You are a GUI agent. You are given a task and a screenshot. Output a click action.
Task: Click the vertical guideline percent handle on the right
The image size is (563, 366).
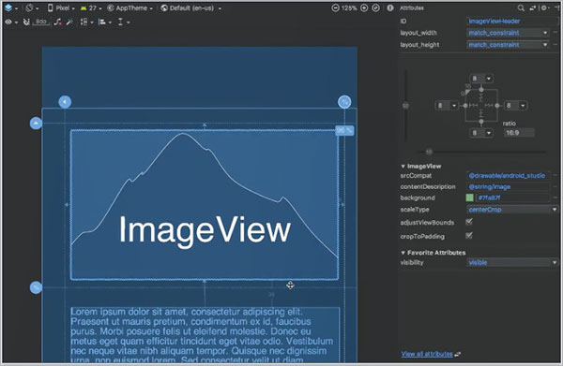344,102
